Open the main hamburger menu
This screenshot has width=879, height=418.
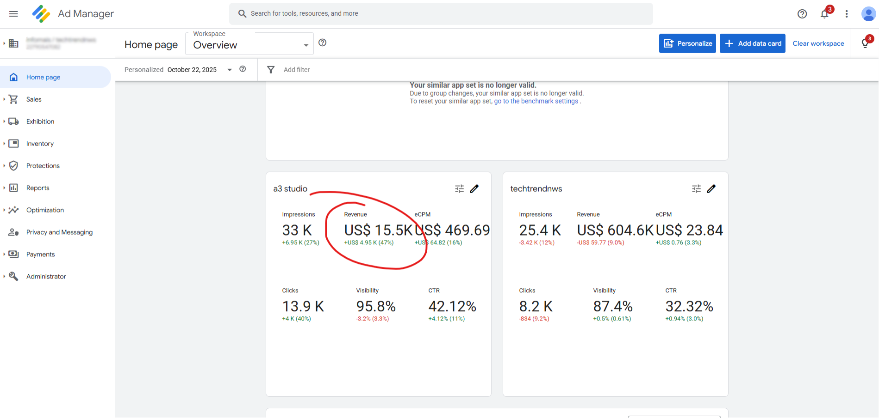pyautogui.click(x=13, y=14)
